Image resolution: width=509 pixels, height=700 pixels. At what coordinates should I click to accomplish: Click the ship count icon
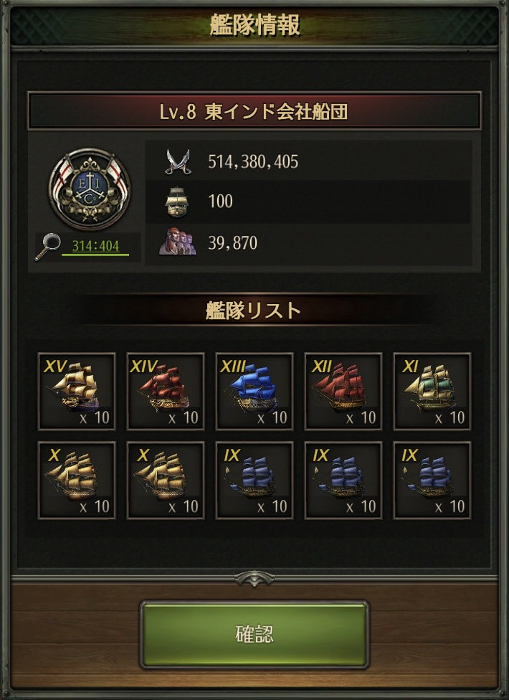coord(176,202)
